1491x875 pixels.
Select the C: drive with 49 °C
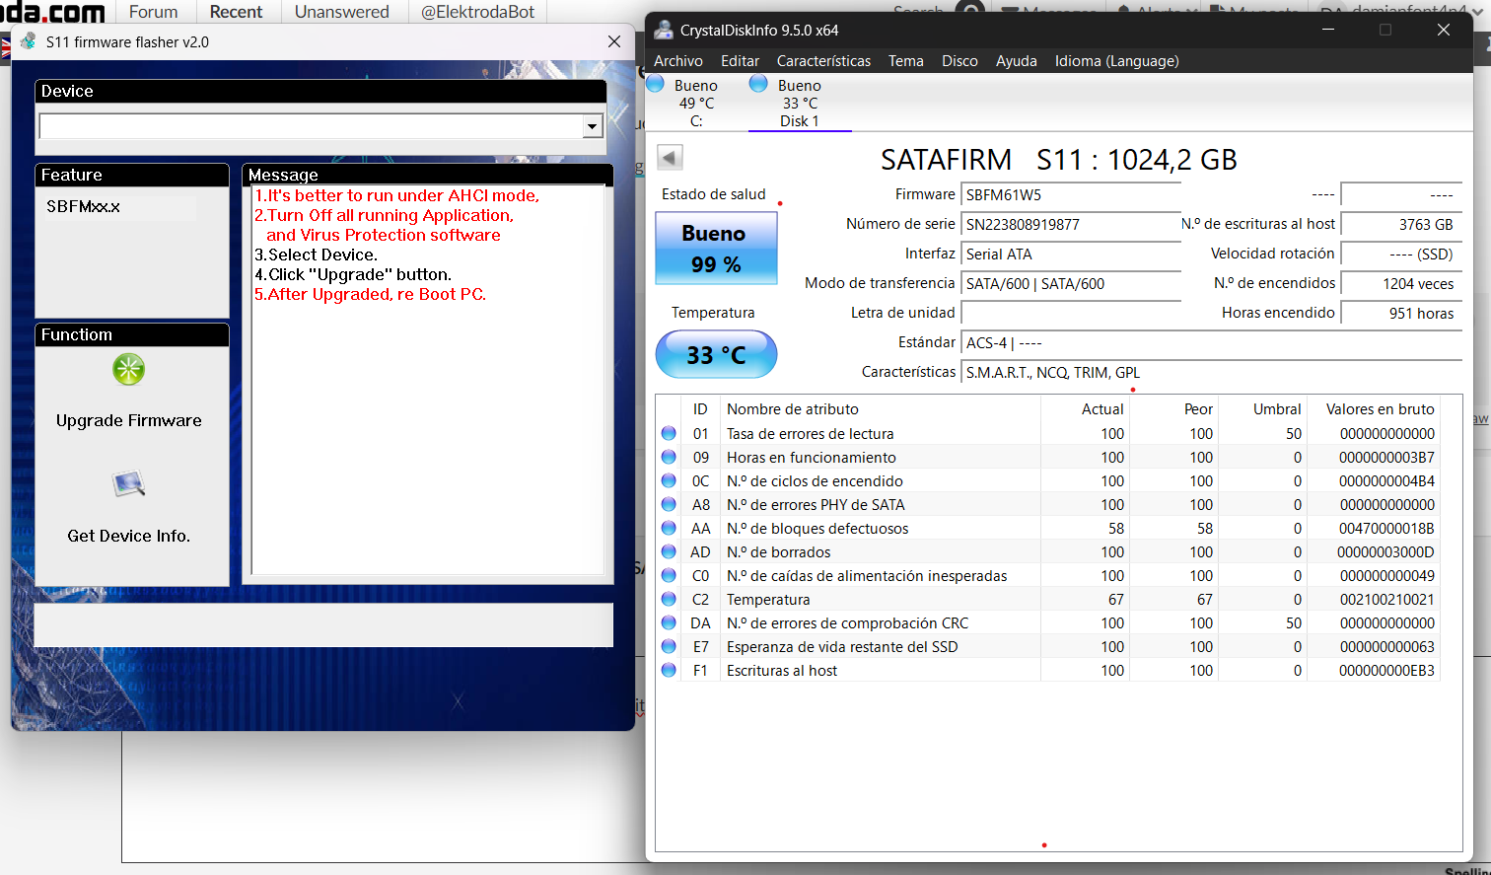[695, 103]
